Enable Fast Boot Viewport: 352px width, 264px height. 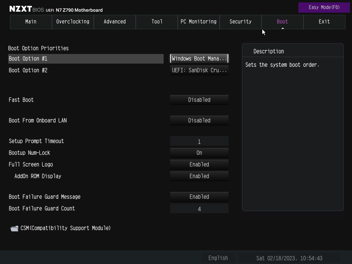pos(199,100)
